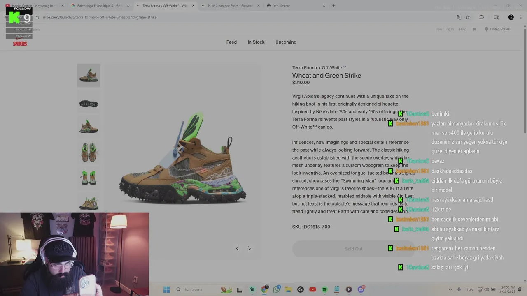Close the Balenciaga Erkek Triple S tab
The height and width of the screenshot is (296, 527).
tap(128, 6)
